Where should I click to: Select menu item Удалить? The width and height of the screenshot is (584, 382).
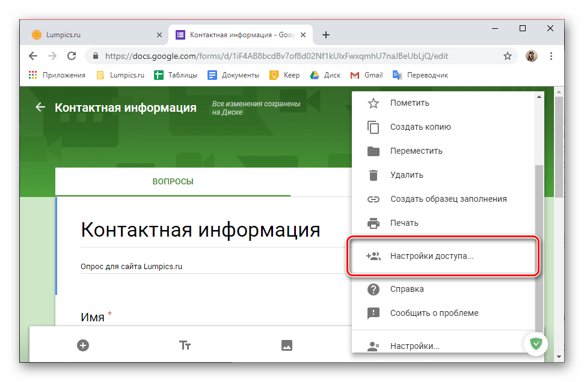tap(443, 175)
